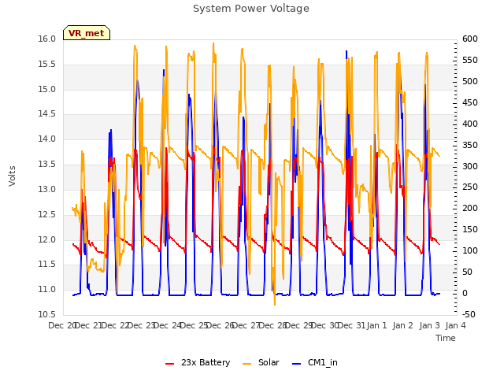Viewport: 504px width, 378px height.
Task: Click the blue CM1_in legend swatch
Action: 297,364
